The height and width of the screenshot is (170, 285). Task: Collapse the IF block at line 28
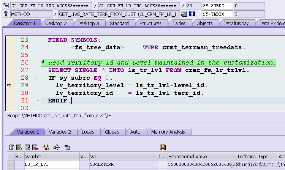37,78
